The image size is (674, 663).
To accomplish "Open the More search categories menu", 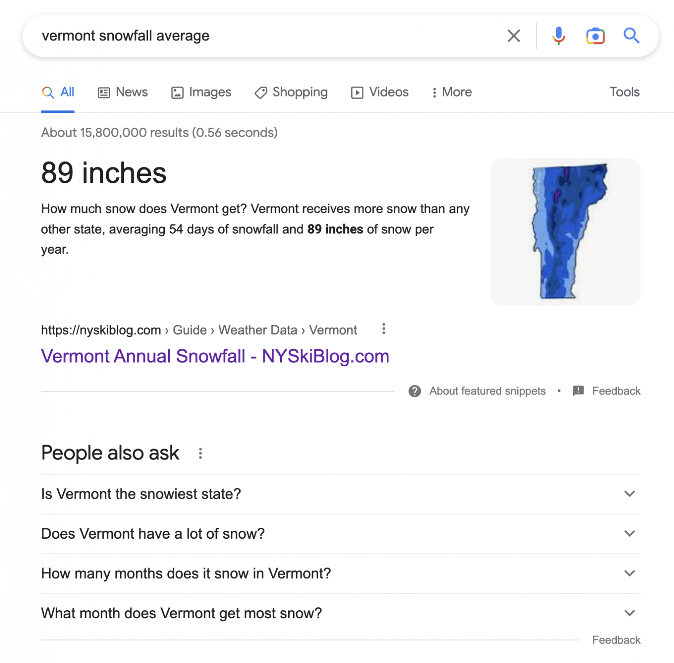I will [x=452, y=92].
